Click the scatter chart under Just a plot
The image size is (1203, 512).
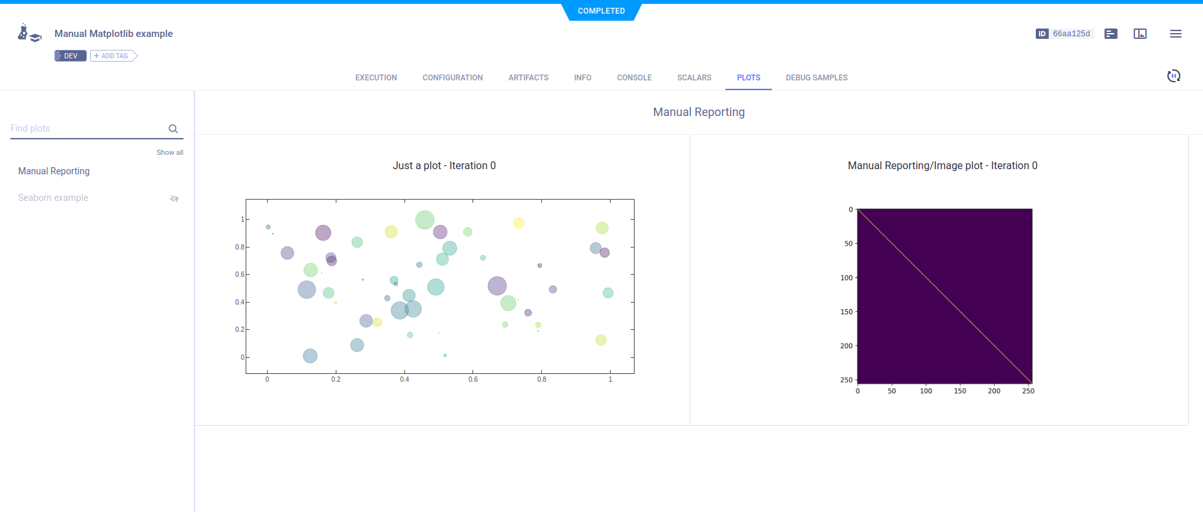[x=439, y=286]
